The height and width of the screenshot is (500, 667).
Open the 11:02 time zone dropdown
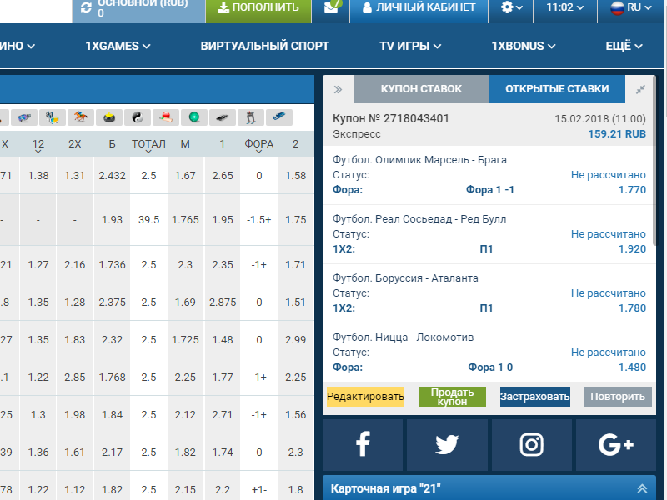565,7
